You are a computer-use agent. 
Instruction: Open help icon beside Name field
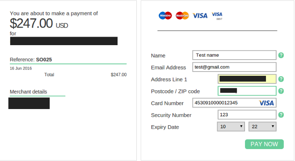coord(281,55)
